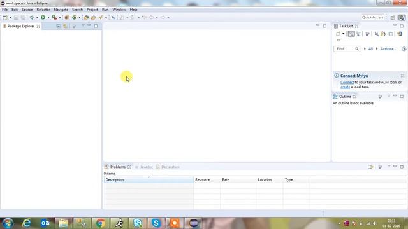Viewport: 408px width, 229px height.
Task: Click the Previous Annotation toolbar icon
Action: 133,17
